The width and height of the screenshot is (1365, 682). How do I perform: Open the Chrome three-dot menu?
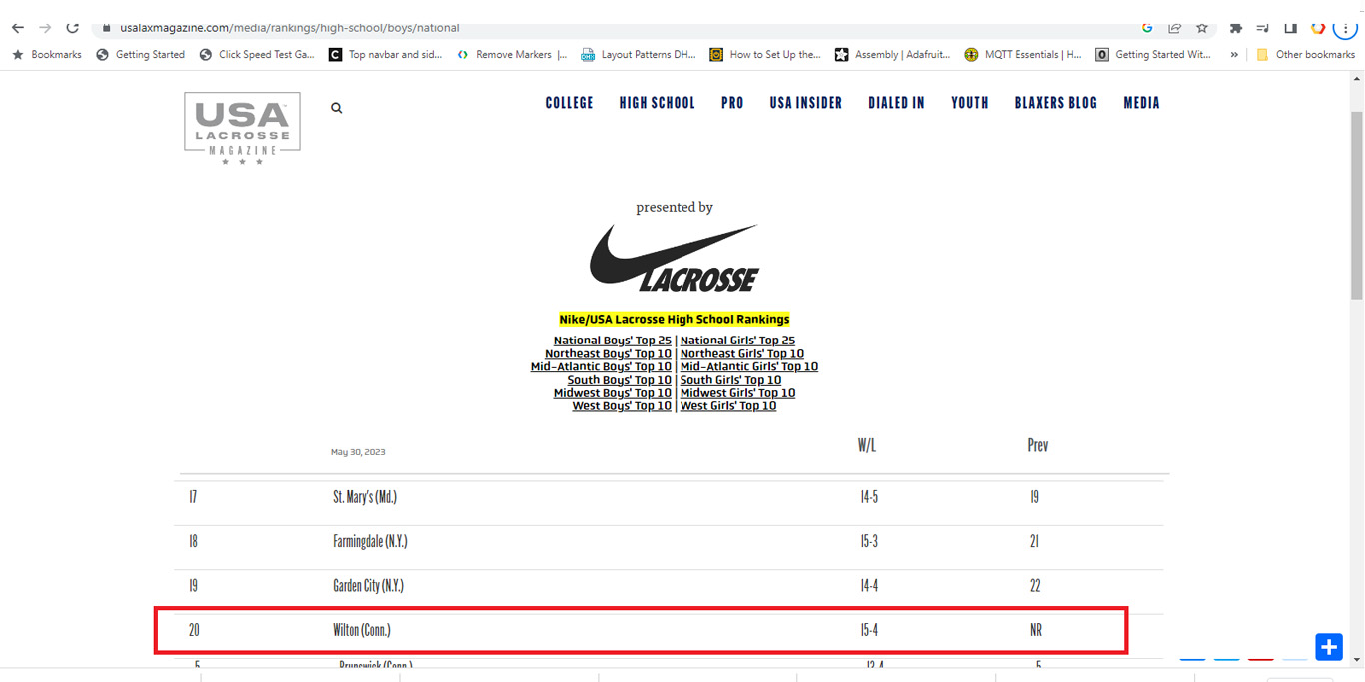coord(1346,28)
